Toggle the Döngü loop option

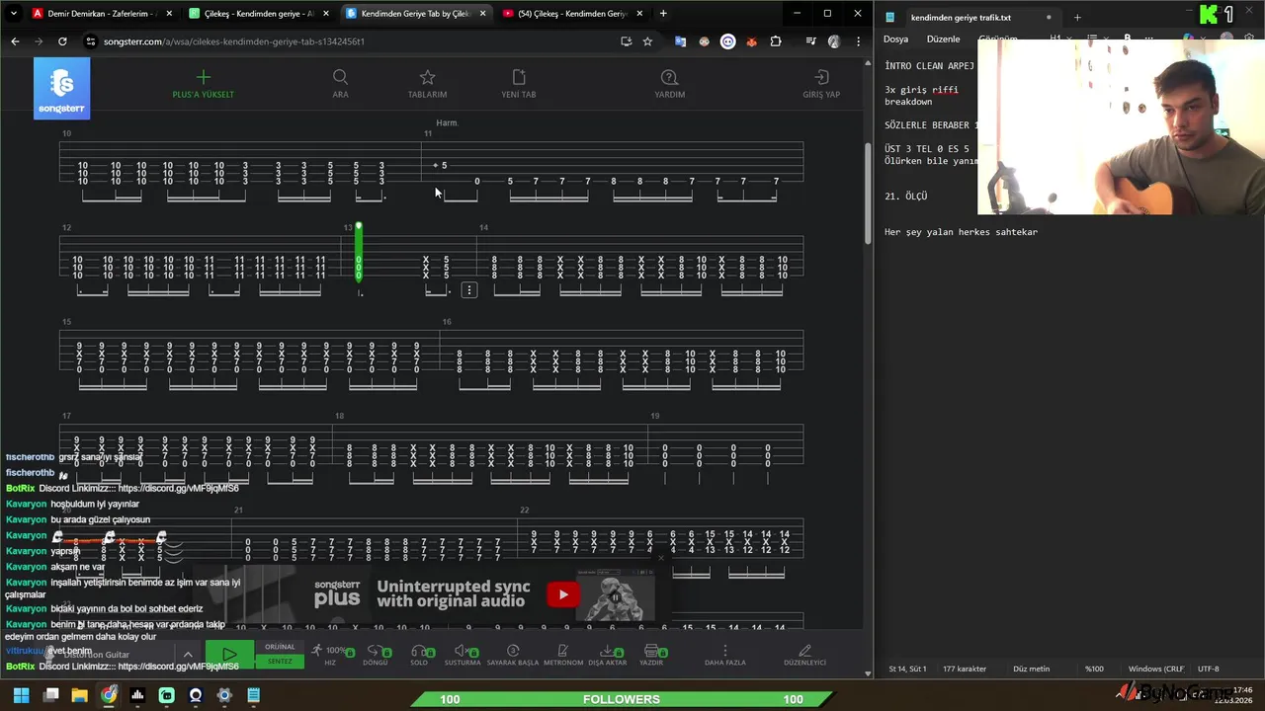click(376, 654)
